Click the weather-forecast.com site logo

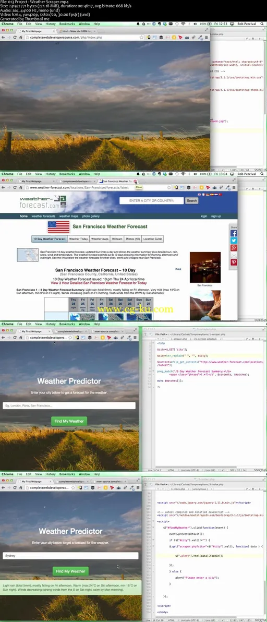pos(43,201)
